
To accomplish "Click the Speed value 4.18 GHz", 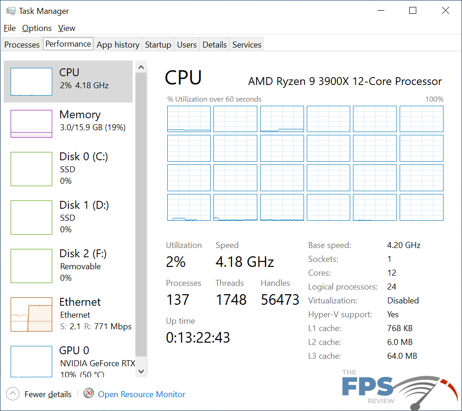I will click(245, 262).
